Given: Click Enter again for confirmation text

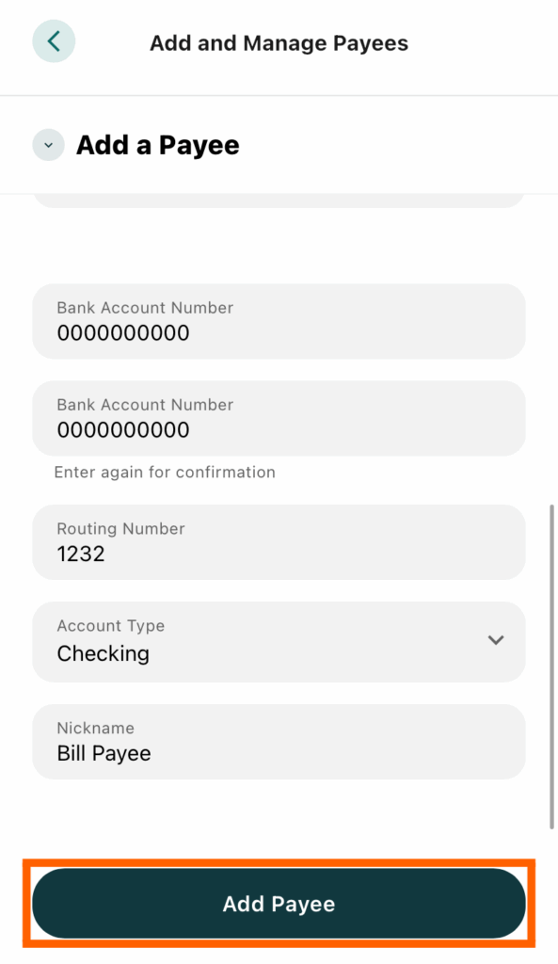Looking at the screenshot, I should tap(165, 472).
